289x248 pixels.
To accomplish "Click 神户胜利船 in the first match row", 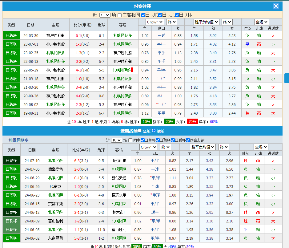I will point(56,35).
